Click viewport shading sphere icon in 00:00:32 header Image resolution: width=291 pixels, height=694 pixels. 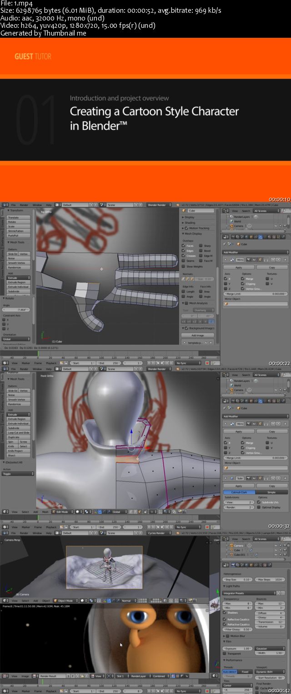78,512
